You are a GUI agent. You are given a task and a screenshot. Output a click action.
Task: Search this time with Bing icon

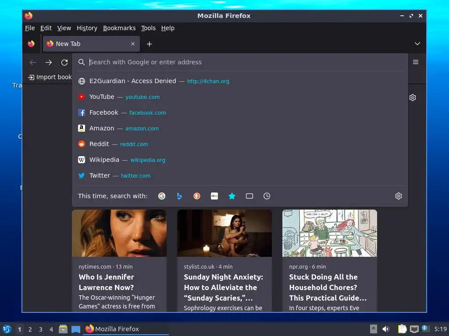179,196
